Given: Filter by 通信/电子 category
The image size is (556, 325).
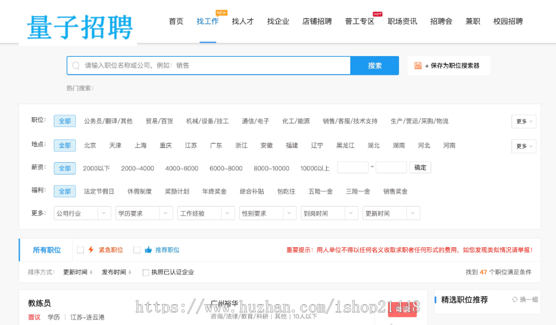Looking at the screenshot, I should [255, 121].
